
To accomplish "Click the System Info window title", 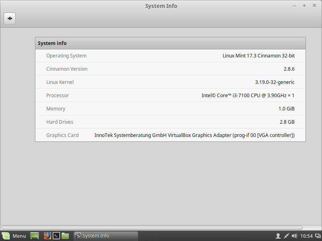I will pyautogui.click(x=161, y=6).
